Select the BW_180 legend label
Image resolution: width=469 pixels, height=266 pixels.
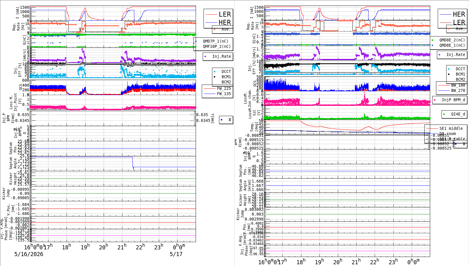[458, 85]
